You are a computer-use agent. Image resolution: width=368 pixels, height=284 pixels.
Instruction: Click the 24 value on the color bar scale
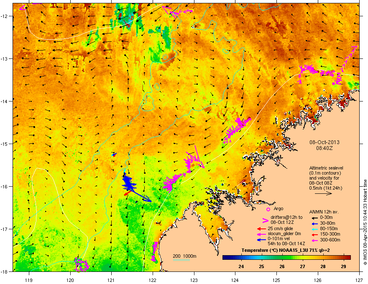tap(241, 266)
